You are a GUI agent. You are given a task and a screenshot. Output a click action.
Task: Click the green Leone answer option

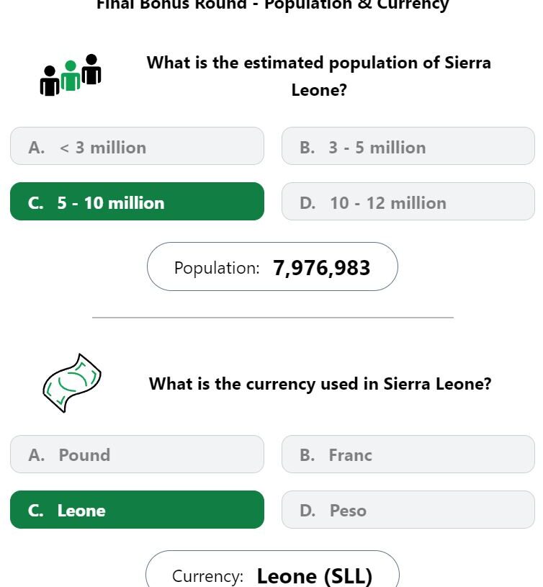(137, 509)
